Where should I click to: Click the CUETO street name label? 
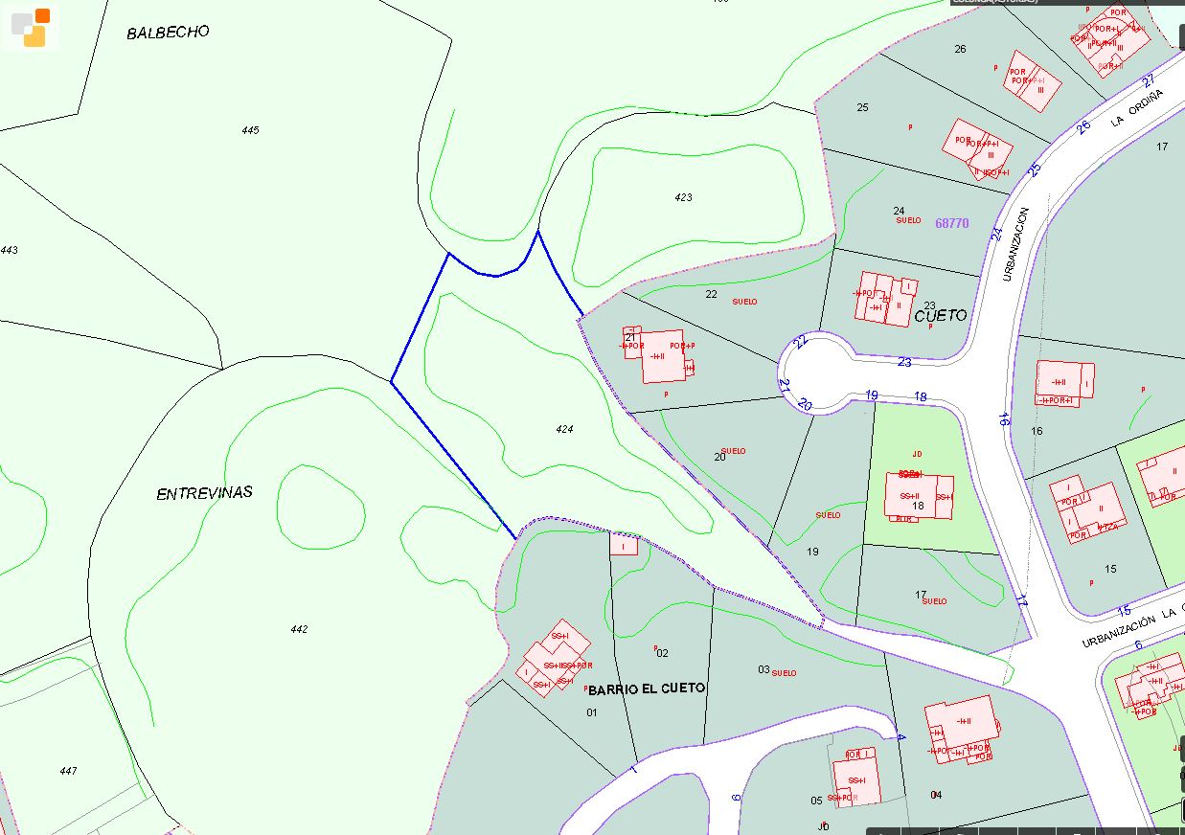pos(940,315)
